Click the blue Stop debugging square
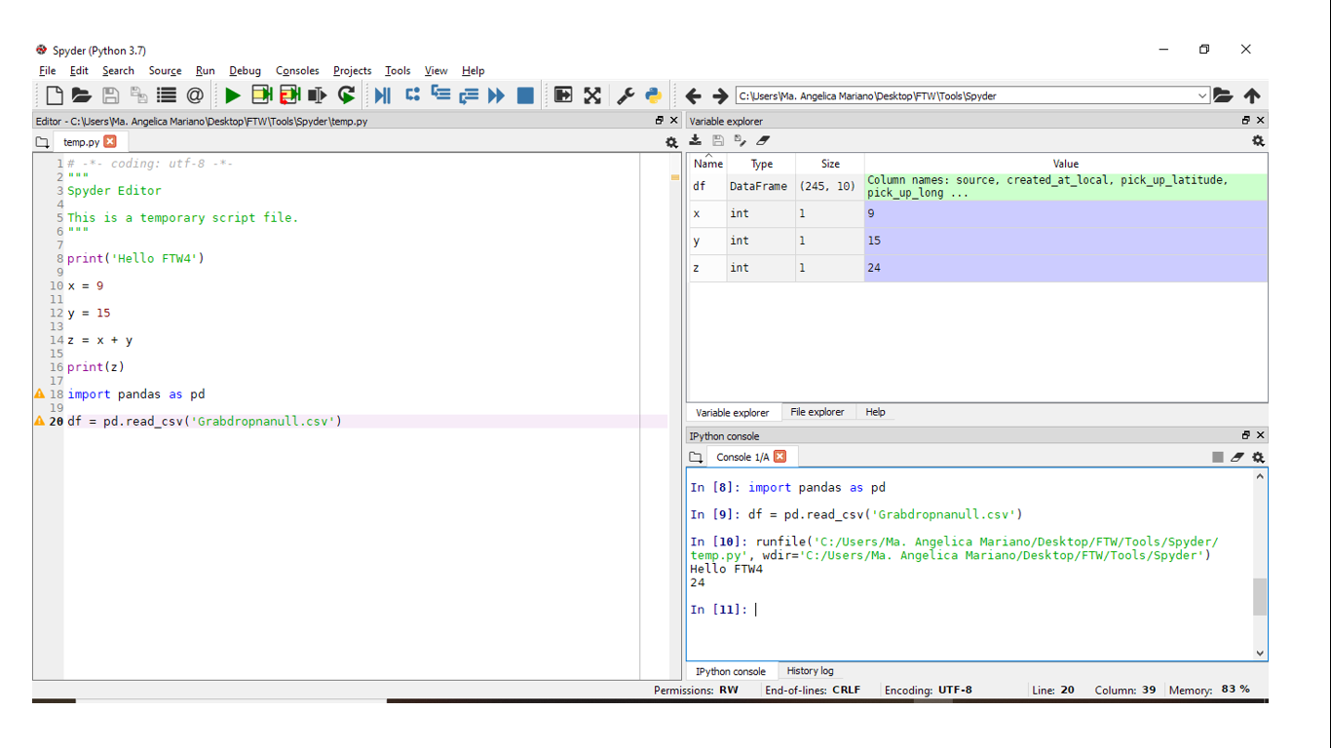Image resolution: width=1331 pixels, height=748 pixels. pos(525,95)
